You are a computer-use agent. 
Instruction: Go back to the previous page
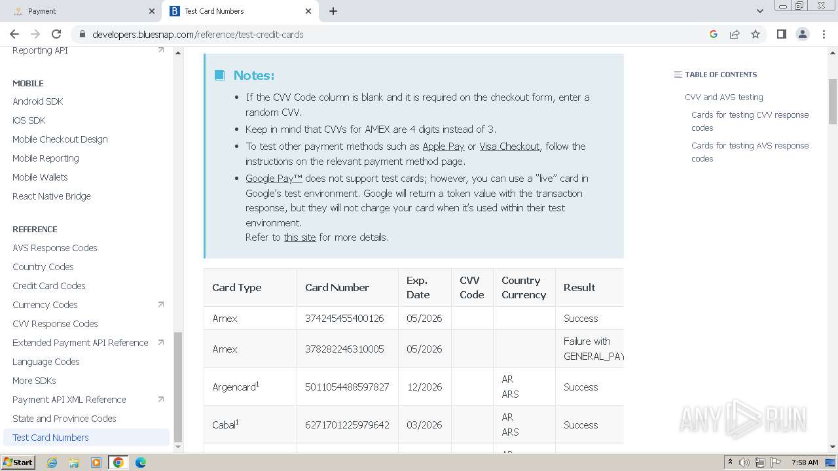point(14,34)
